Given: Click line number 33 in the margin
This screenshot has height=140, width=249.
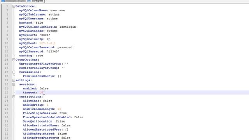Looking at the screenshot, I should click(6, 138).
